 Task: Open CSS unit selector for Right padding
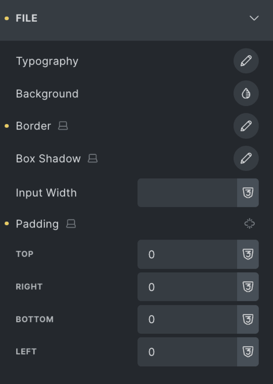[x=248, y=287]
